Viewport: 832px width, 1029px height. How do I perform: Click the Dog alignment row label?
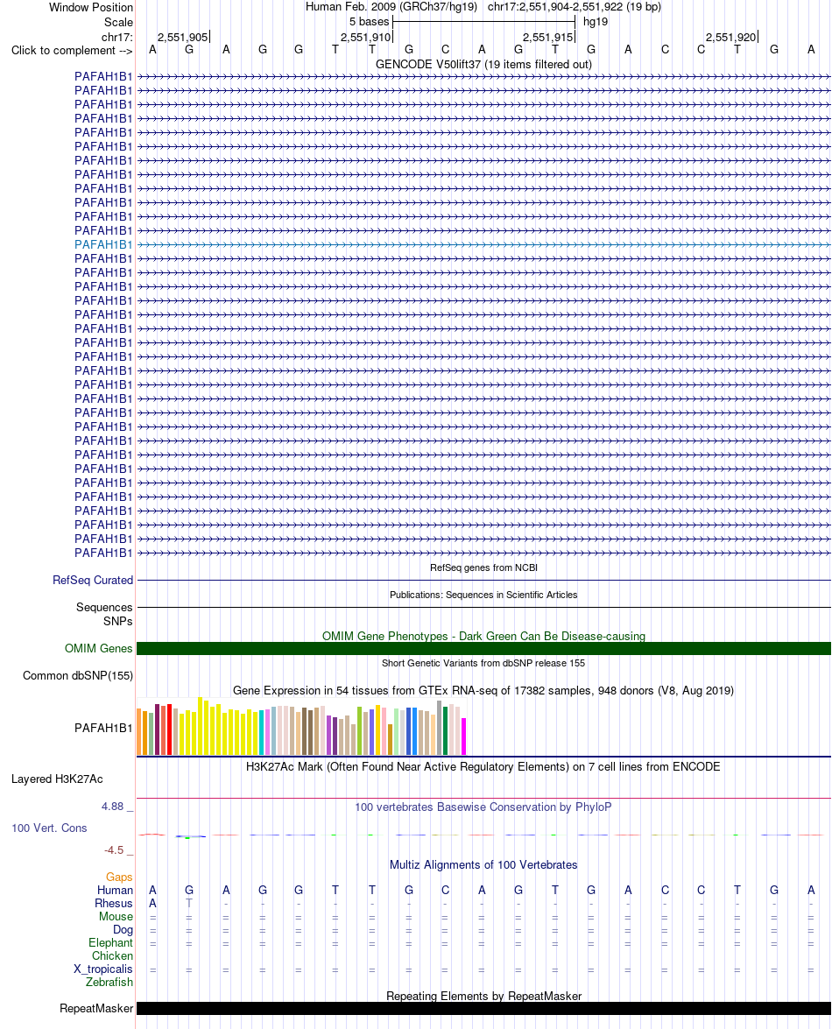[123, 930]
